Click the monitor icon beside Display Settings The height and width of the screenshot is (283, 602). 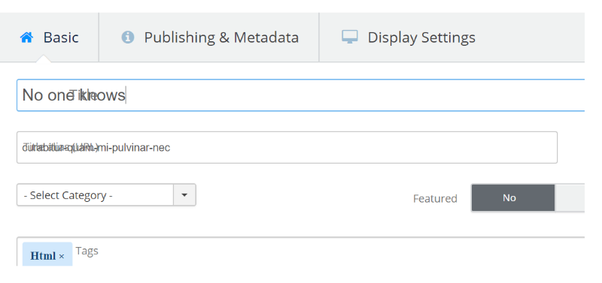coord(350,37)
